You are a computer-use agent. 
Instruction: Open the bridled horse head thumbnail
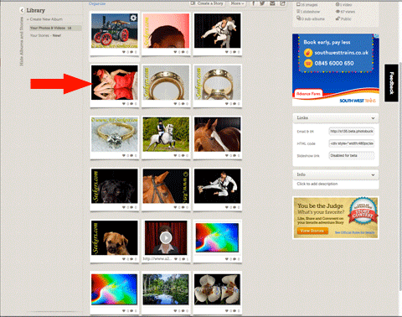click(166, 186)
